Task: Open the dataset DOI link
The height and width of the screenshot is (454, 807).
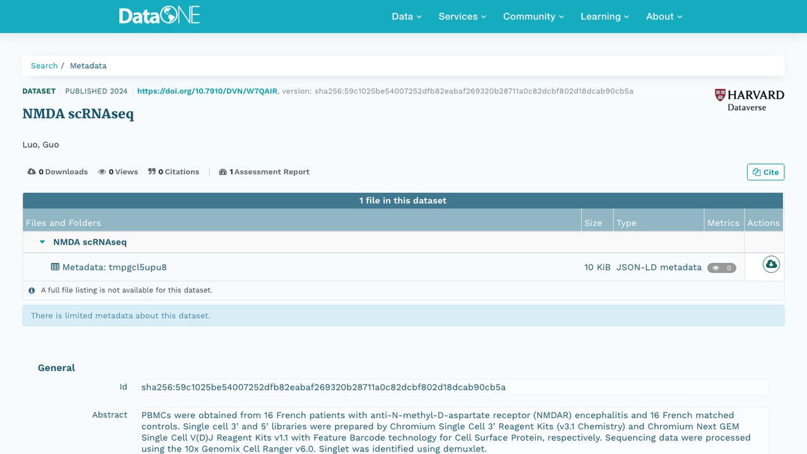Action: pos(207,91)
